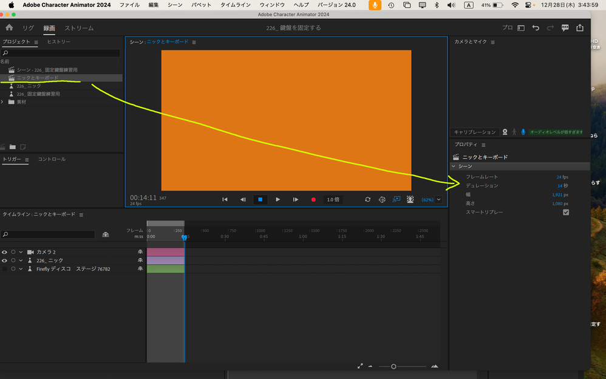Click puppet icon of 226_ニック in project
Viewport: 606px width, 379px height.
coord(12,86)
